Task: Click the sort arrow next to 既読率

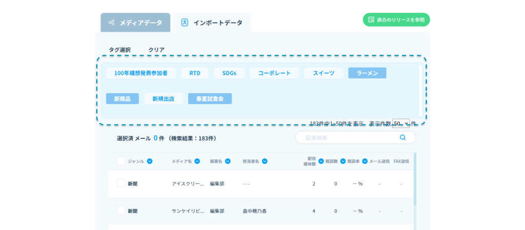Action: [x=365, y=161]
